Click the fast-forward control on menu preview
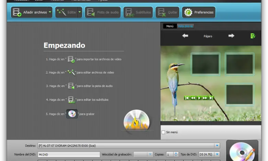Image resolution: width=268 pixels, height=161 pixels. [x=205, y=98]
